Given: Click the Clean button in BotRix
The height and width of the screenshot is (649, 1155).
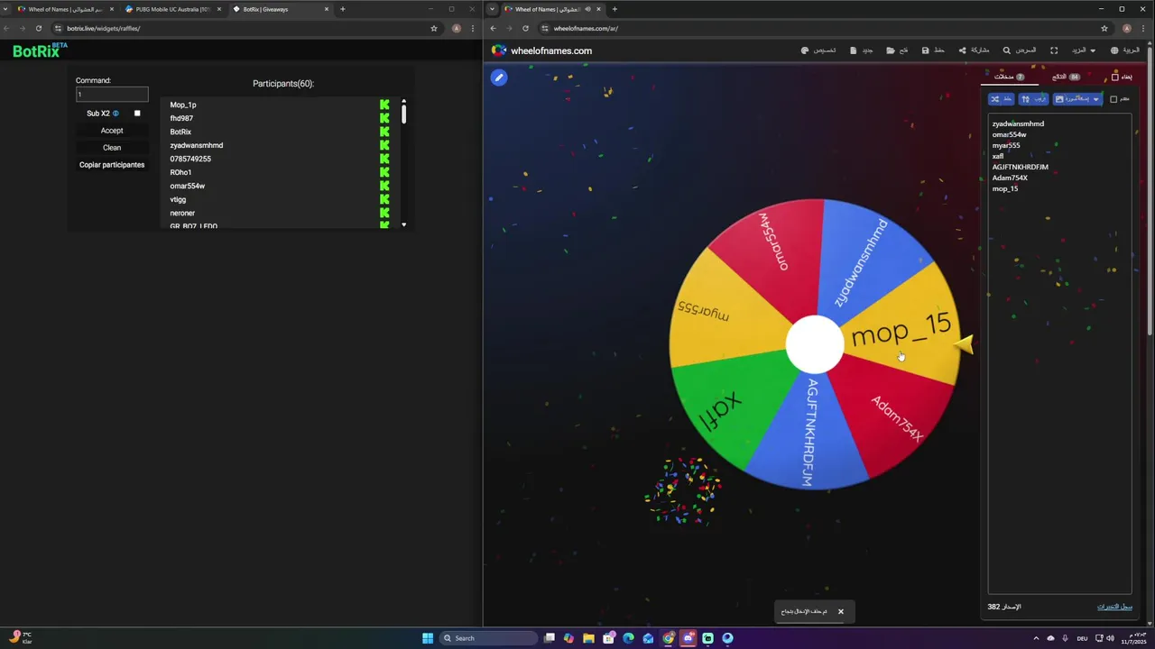Looking at the screenshot, I should pos(112,148).
